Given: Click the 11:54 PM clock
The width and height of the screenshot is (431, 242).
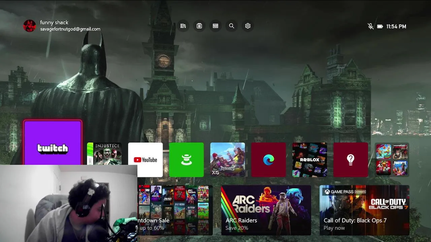Looking at the screenshot, I should click(396, 26).
